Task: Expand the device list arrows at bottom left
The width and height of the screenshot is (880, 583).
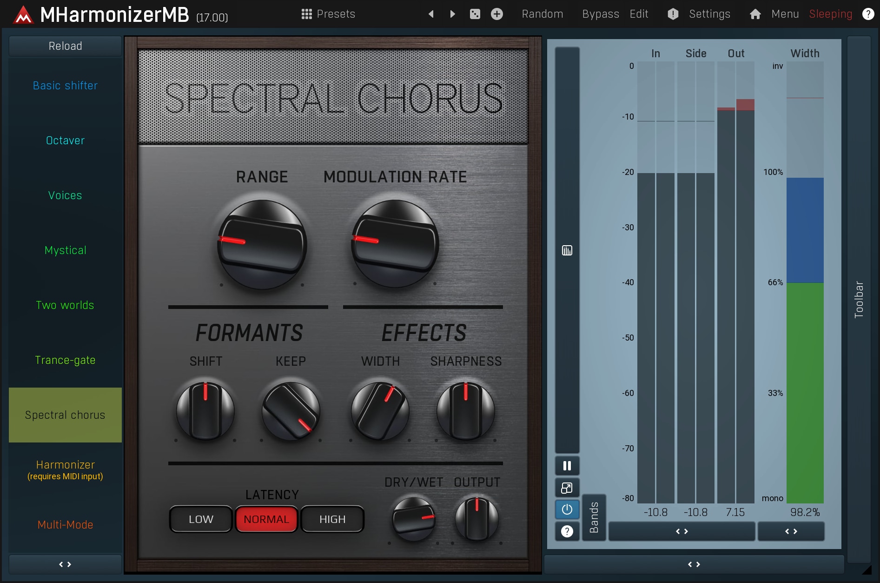Action: [65, 564]
